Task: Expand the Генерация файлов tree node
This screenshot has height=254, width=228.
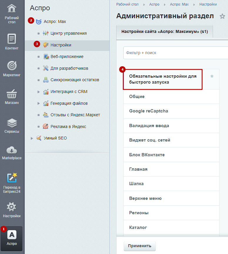Action: tap(39, 103)
